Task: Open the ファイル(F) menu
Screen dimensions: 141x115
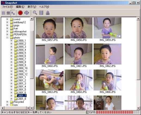Action: (7, 7)
